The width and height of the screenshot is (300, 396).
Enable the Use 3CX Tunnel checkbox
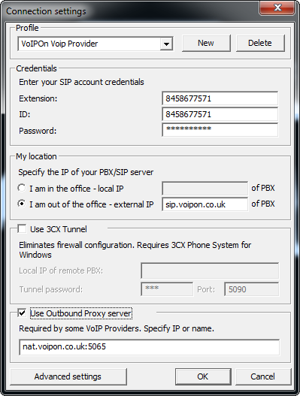tap(22, 229)
